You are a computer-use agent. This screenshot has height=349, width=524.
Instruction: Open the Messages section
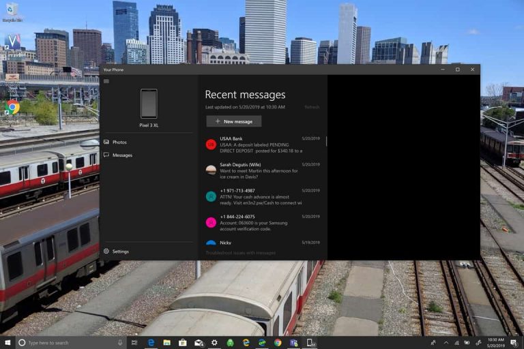pyautogui.click(x=149, y=155)
